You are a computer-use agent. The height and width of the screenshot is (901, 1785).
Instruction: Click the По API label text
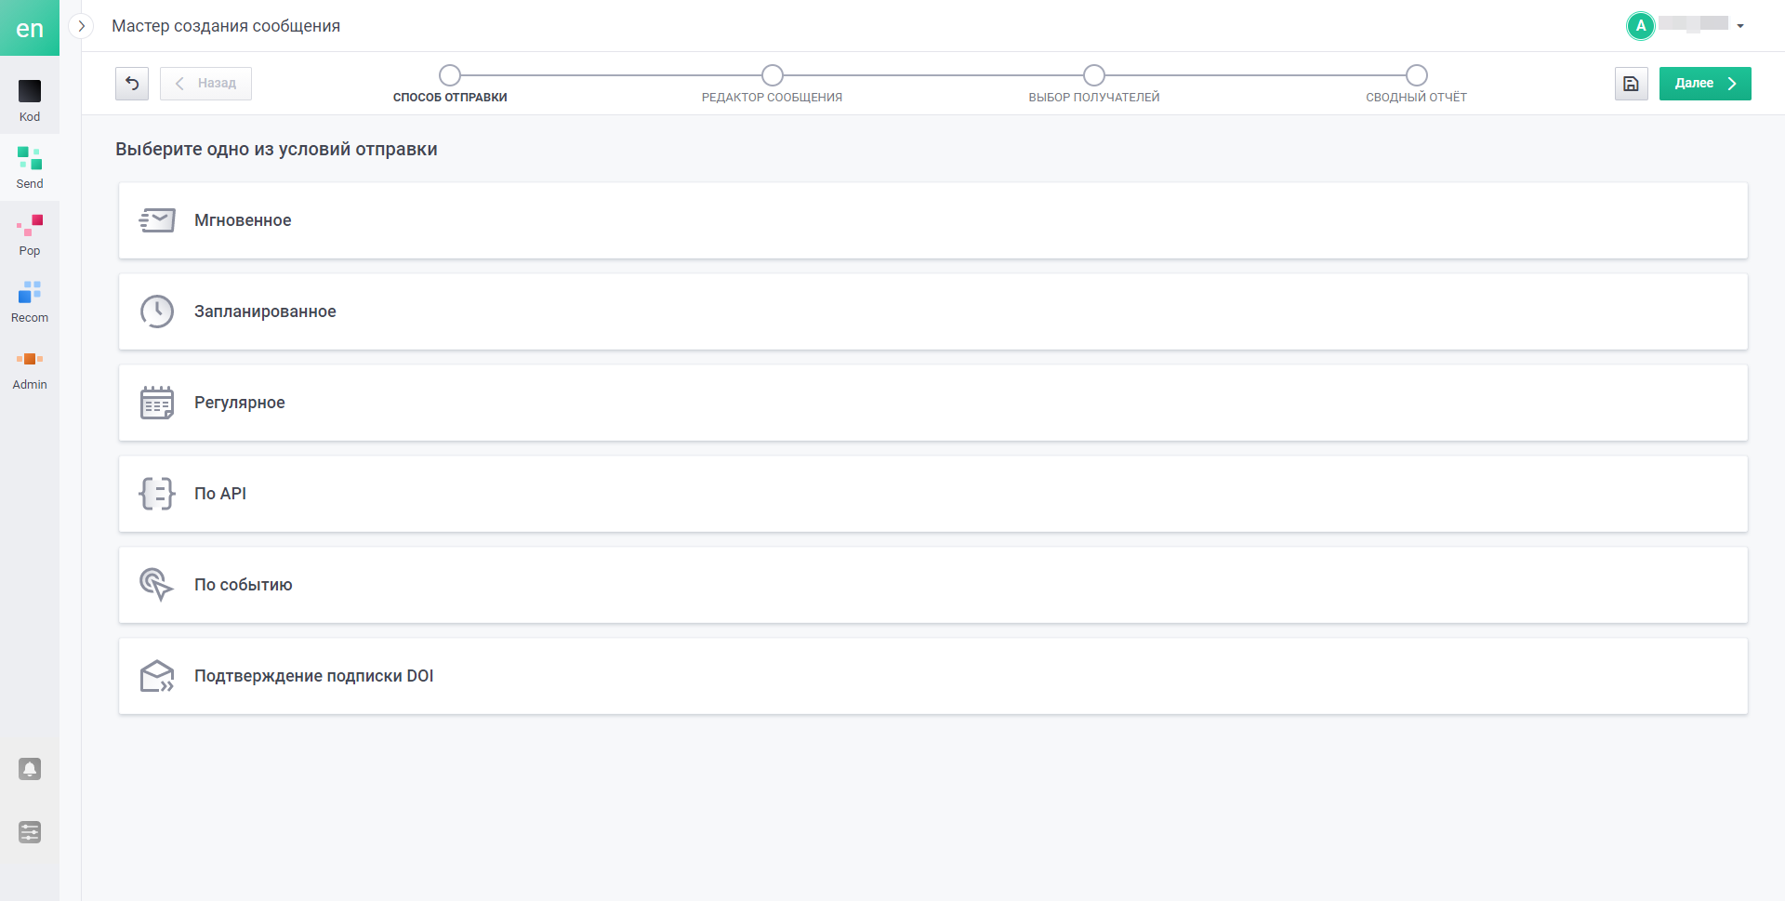coord(220,494)
